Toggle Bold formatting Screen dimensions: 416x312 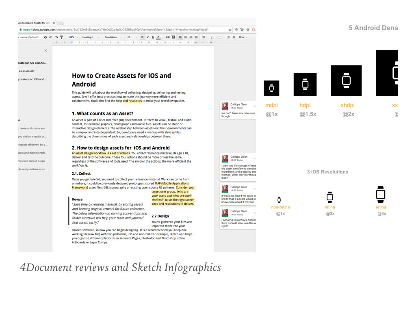click(x=143, y=37)
